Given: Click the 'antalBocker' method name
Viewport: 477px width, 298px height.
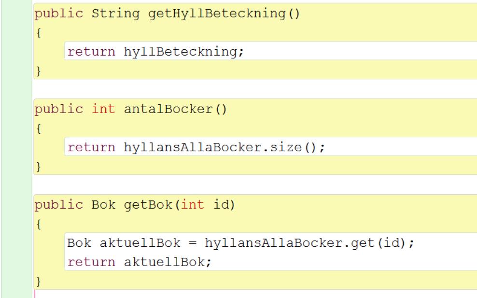Looking at the screenshot, I should coord(167,109).
